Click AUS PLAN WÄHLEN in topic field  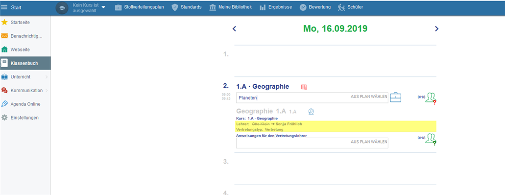click(369, 97)
